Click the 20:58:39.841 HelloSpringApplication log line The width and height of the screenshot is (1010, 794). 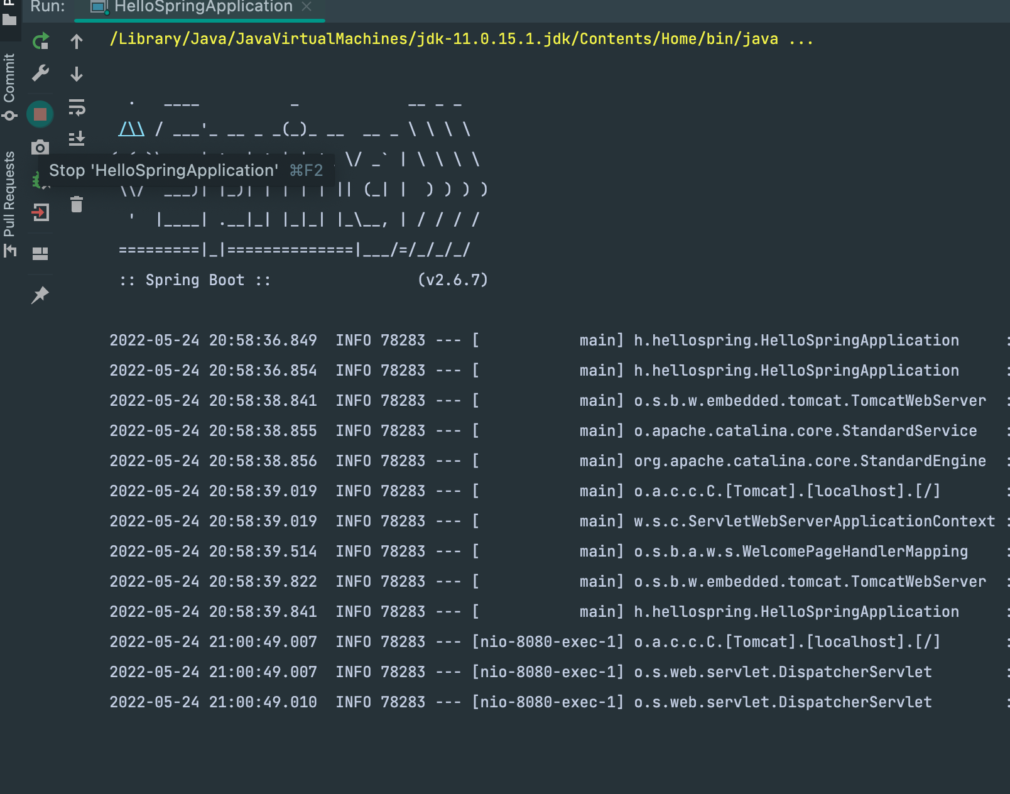tap(558, 612)
